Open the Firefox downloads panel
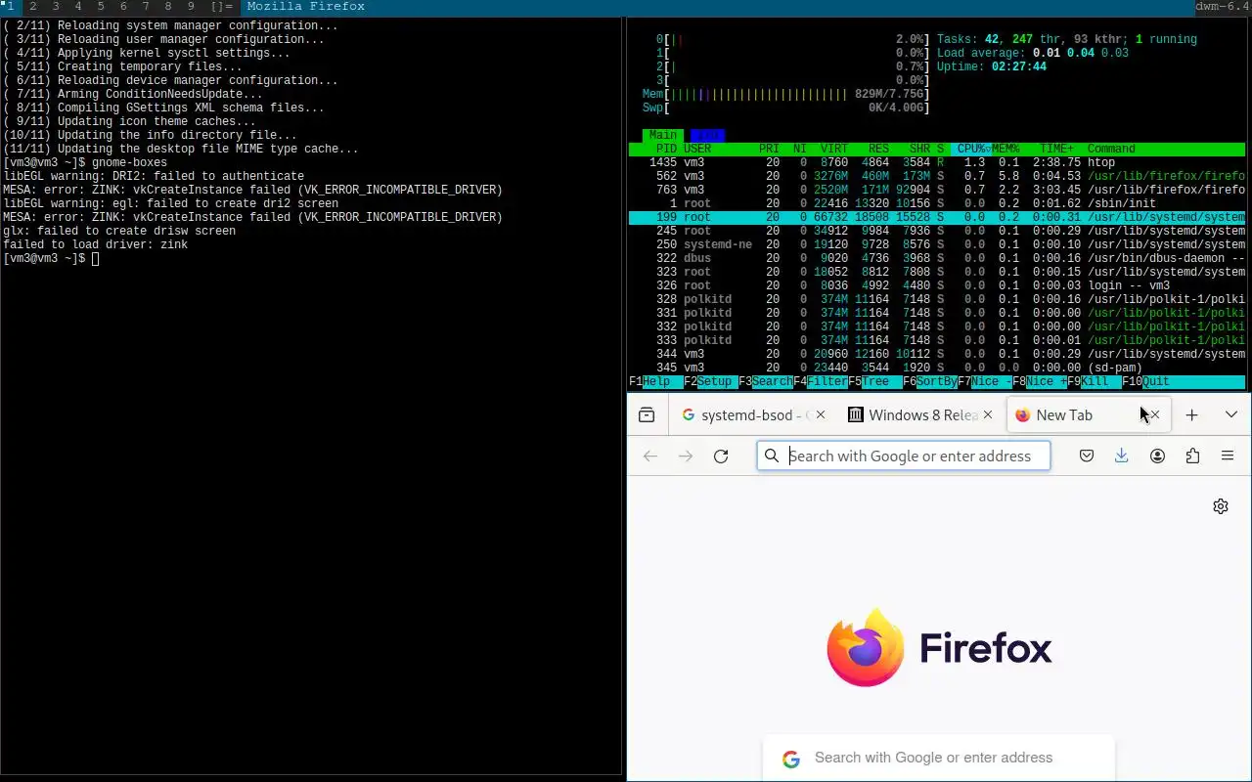 click(x=1122, y=456)
